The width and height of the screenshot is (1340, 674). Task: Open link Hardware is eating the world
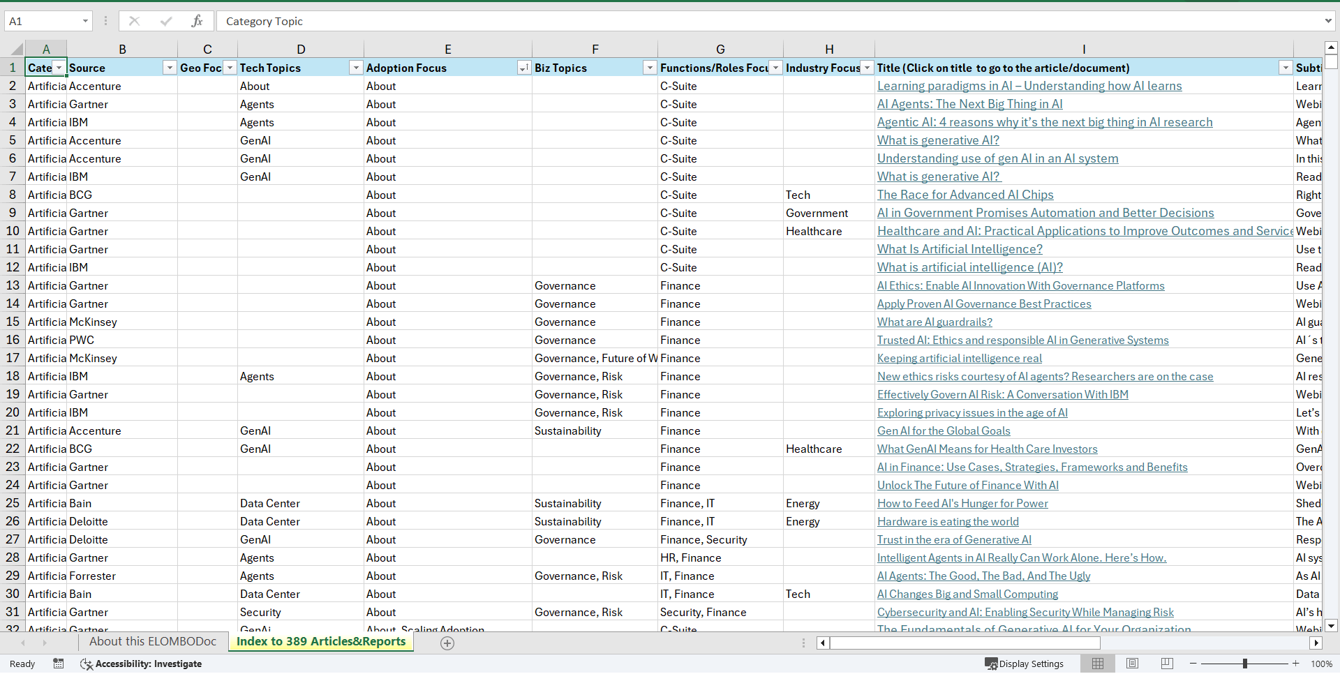pyautogui.click(x=948, y=521)
